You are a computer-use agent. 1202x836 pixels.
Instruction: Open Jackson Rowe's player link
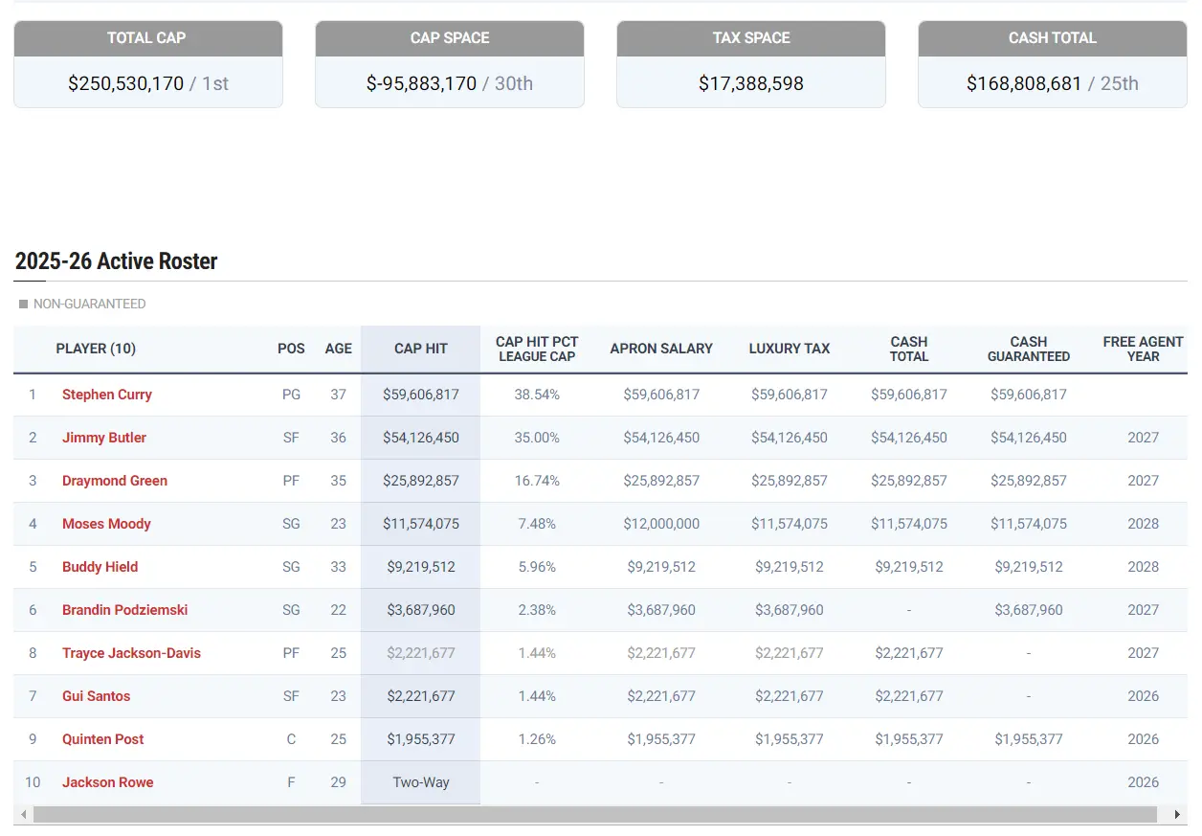(107, 782)
